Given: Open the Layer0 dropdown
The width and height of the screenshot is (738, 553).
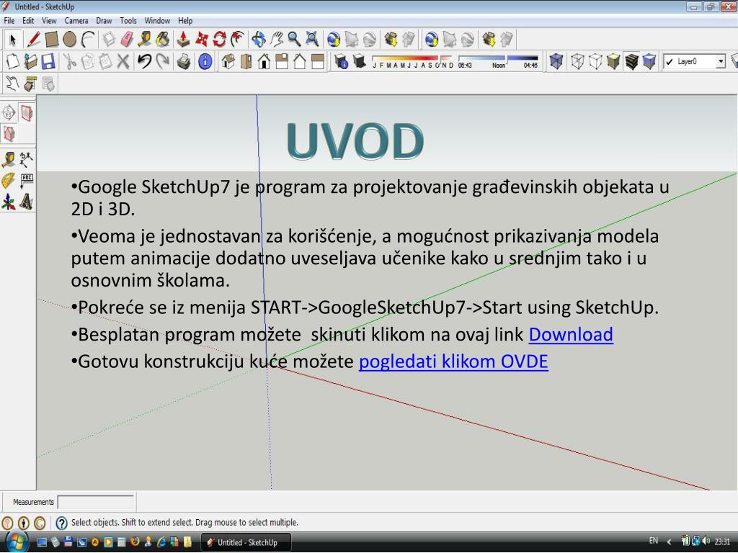Looking at the screenshot, I should pyautogui.click(x=720, y=62).
